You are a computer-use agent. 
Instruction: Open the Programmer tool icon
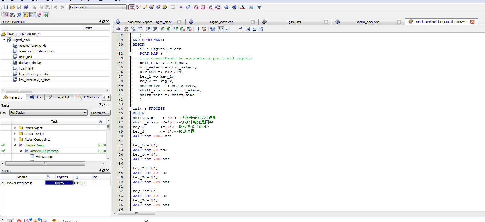tap(234, 7)
